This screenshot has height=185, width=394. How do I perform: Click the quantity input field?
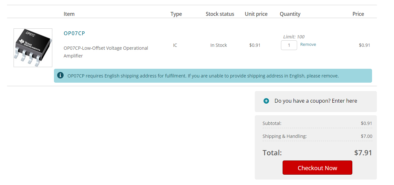[x=289, y=45]
